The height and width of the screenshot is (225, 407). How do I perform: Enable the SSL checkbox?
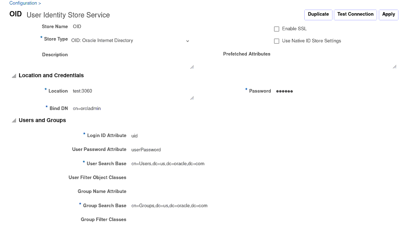(276, 29)
